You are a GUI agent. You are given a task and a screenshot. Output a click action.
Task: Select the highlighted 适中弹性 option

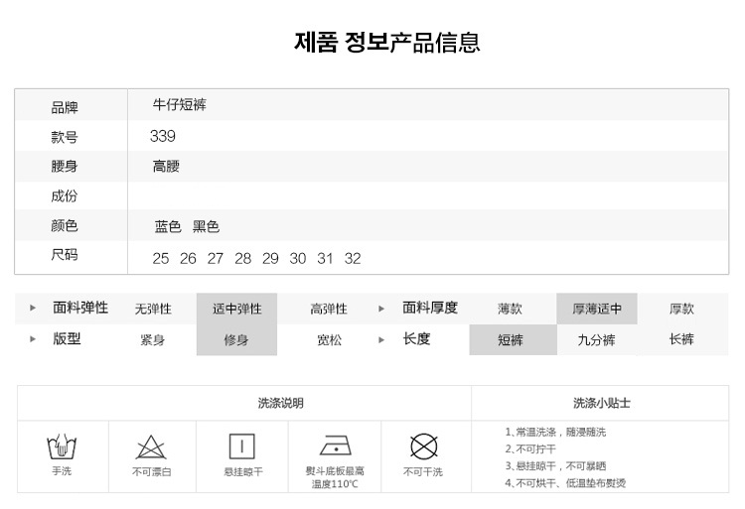click(x=237, y=309)
